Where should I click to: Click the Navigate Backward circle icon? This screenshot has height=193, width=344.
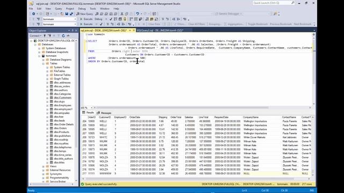tap(33, 14)
